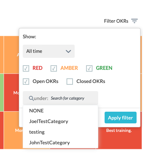Uncheck the GREEN status checkbox
This screenshot has width=143, height=156.
pos(89,68)
